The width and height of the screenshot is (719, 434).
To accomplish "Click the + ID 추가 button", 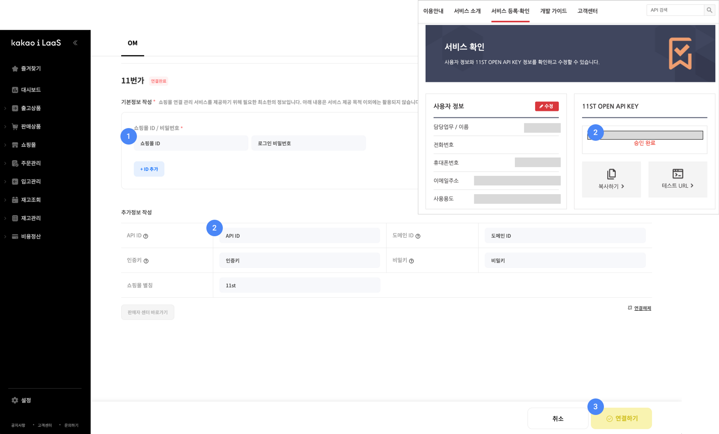I will click(x=149, y=169).
